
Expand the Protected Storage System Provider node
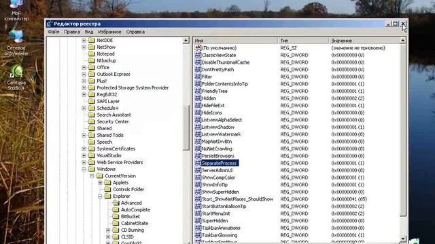(x=84, y=87)
